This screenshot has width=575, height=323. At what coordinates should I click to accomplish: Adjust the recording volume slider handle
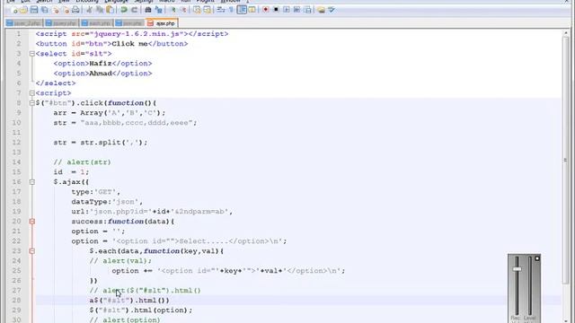coord(517,269)
